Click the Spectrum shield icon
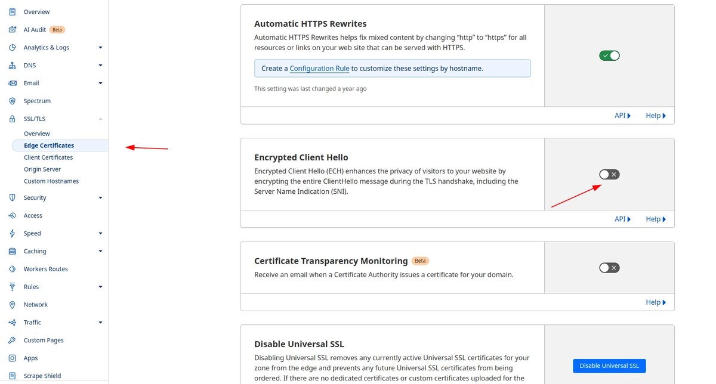Viewport: 716px width, 384px height. pos(12,101)
